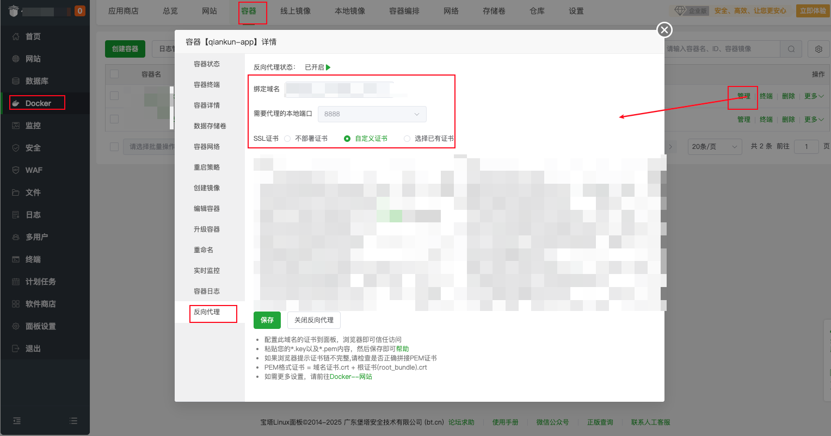831x436 pixels.
Task: Click the 安全 shield icon in sidebar
Action: click(16, 148)
